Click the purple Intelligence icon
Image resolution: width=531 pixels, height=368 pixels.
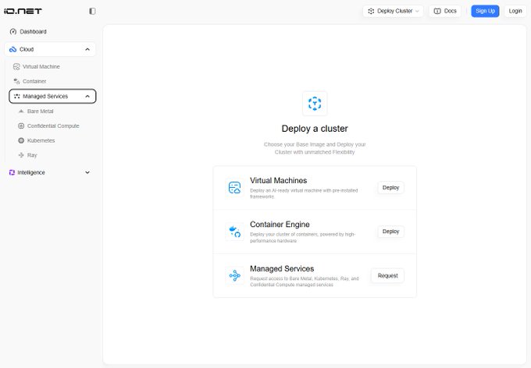click(12, 172)
